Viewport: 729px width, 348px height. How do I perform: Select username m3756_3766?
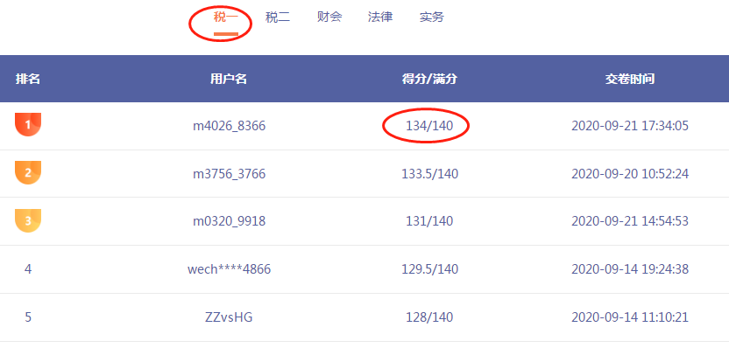click(230, 174)
